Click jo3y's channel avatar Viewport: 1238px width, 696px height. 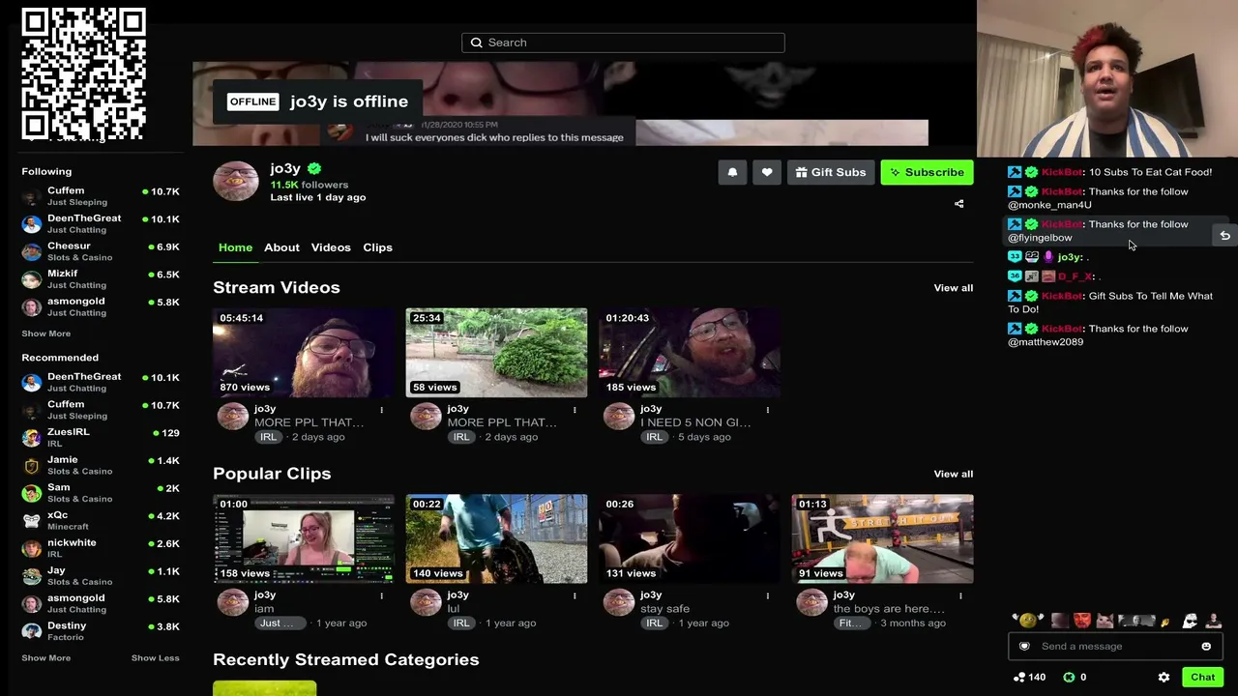point(236,181)
